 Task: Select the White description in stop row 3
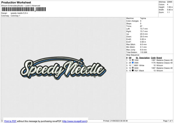pyautogui.click(x=142, y=65)
